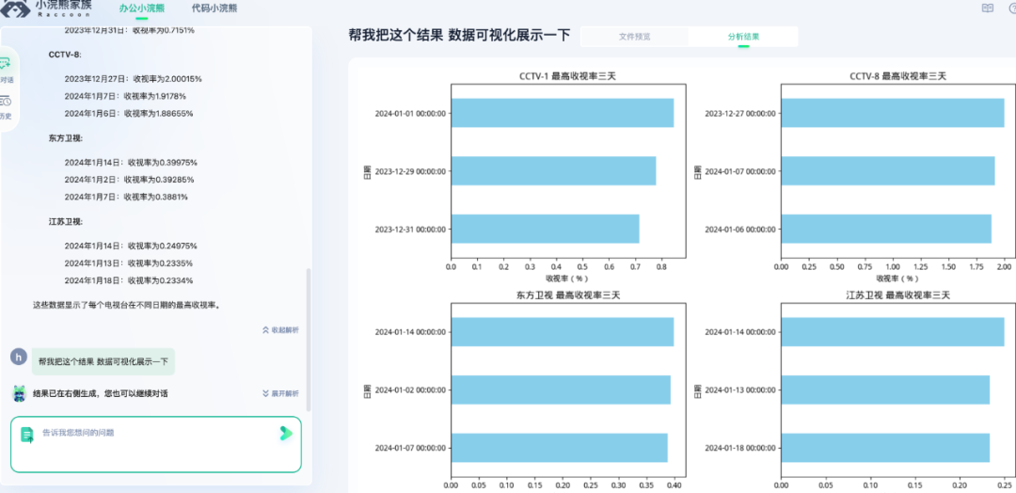The image size is (1016, 493).
Task: Expand analysis with 展开解析
Action: tap(280, 393)
